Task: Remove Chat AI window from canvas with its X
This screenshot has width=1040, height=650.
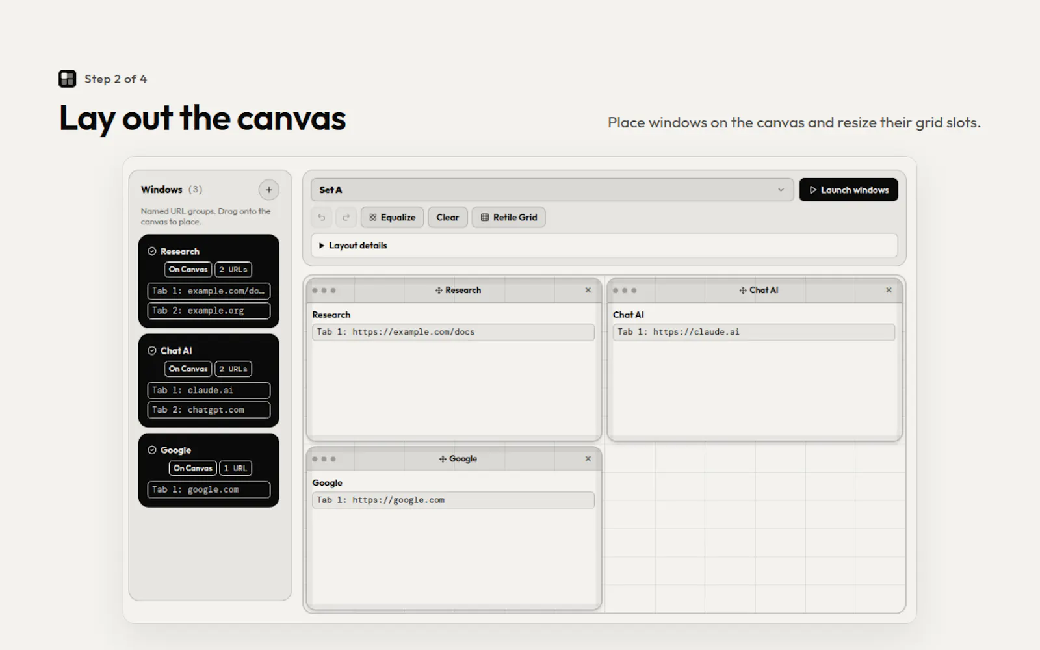Action: click(x=889, y=290)
